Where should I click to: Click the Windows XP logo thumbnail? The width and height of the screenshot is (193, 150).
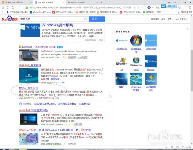coord(122,61)
